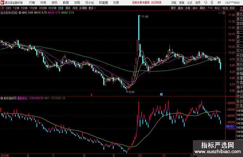
Task: Click the 统计 statistics button
Action: pyautogui.click(x=195, y=8)
